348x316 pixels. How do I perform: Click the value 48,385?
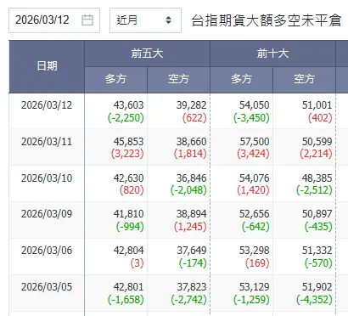[317, 178]
